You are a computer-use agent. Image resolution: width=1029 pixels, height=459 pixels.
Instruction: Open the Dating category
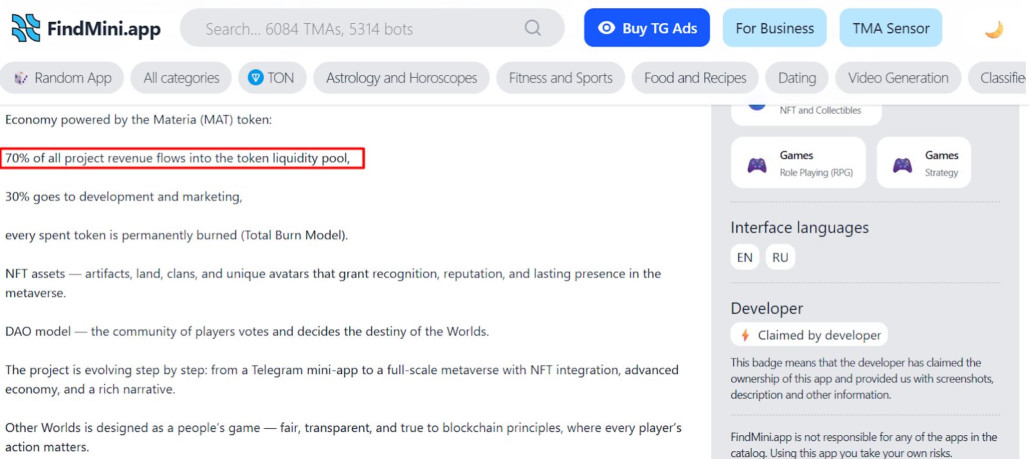[797, 78]
